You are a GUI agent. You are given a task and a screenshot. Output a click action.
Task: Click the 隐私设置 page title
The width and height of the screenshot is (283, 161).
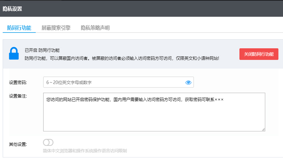13,9
